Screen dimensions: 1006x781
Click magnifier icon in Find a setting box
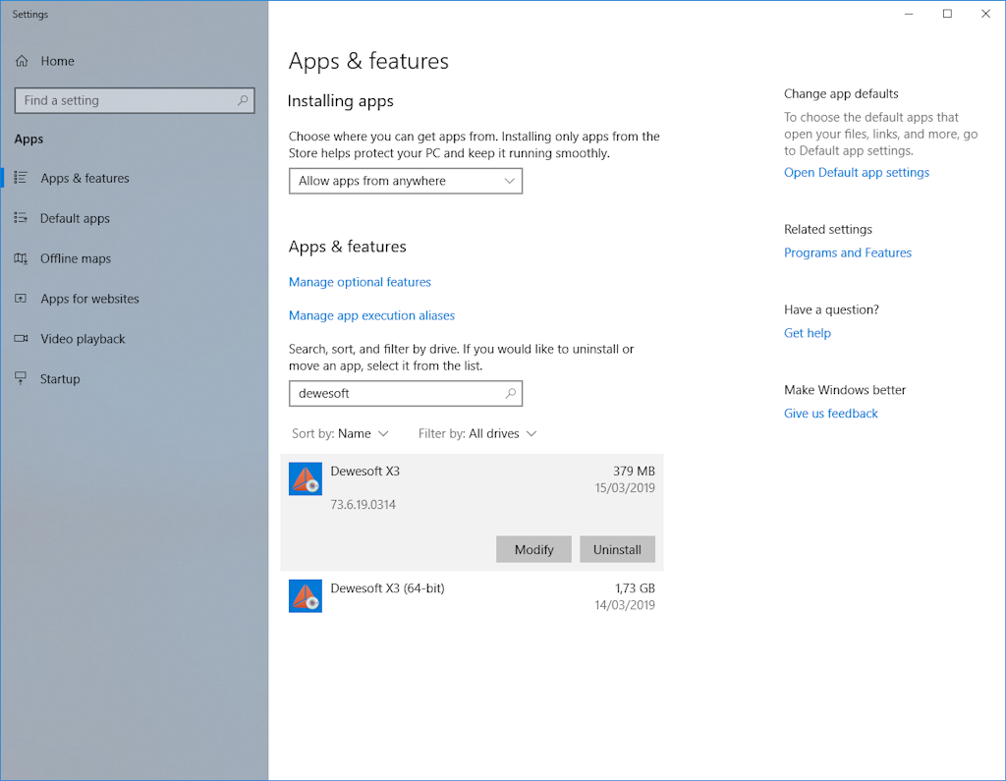click(243, 100)
